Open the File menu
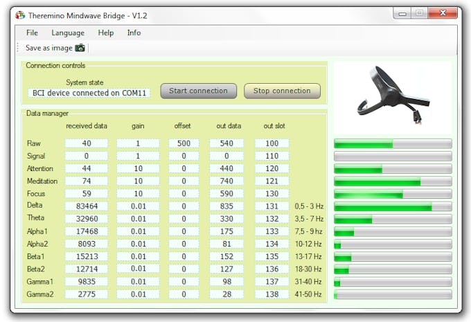The image size is (471, 322). pyautogui.click(x=32, y=33)
